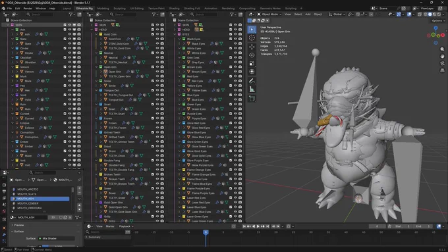
Task: Click the X axis on navigation gizmo
Action: [443, 35]
